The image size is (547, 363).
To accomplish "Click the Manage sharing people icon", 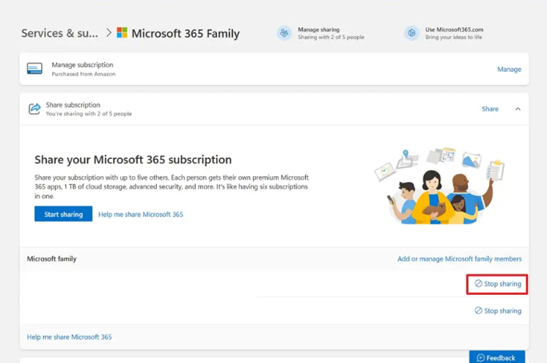I will (284, 33).
